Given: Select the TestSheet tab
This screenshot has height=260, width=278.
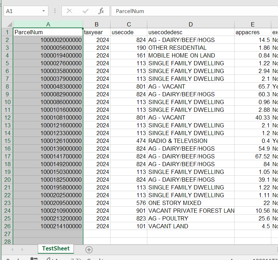Looking at the screenshot, I should pos(56,248).
